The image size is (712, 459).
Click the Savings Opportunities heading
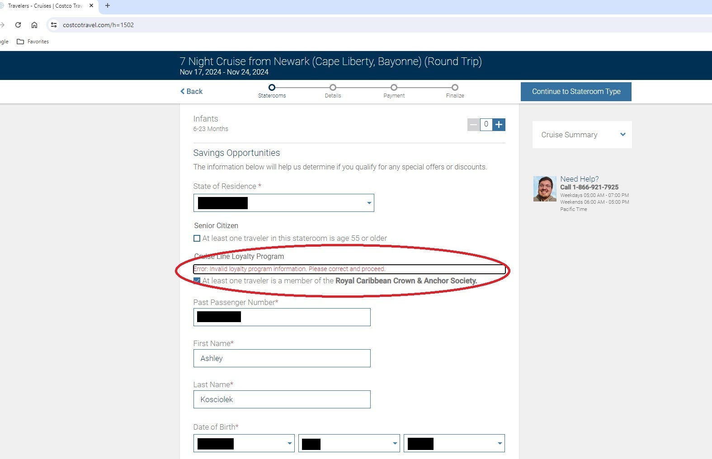tap(236, 153)
